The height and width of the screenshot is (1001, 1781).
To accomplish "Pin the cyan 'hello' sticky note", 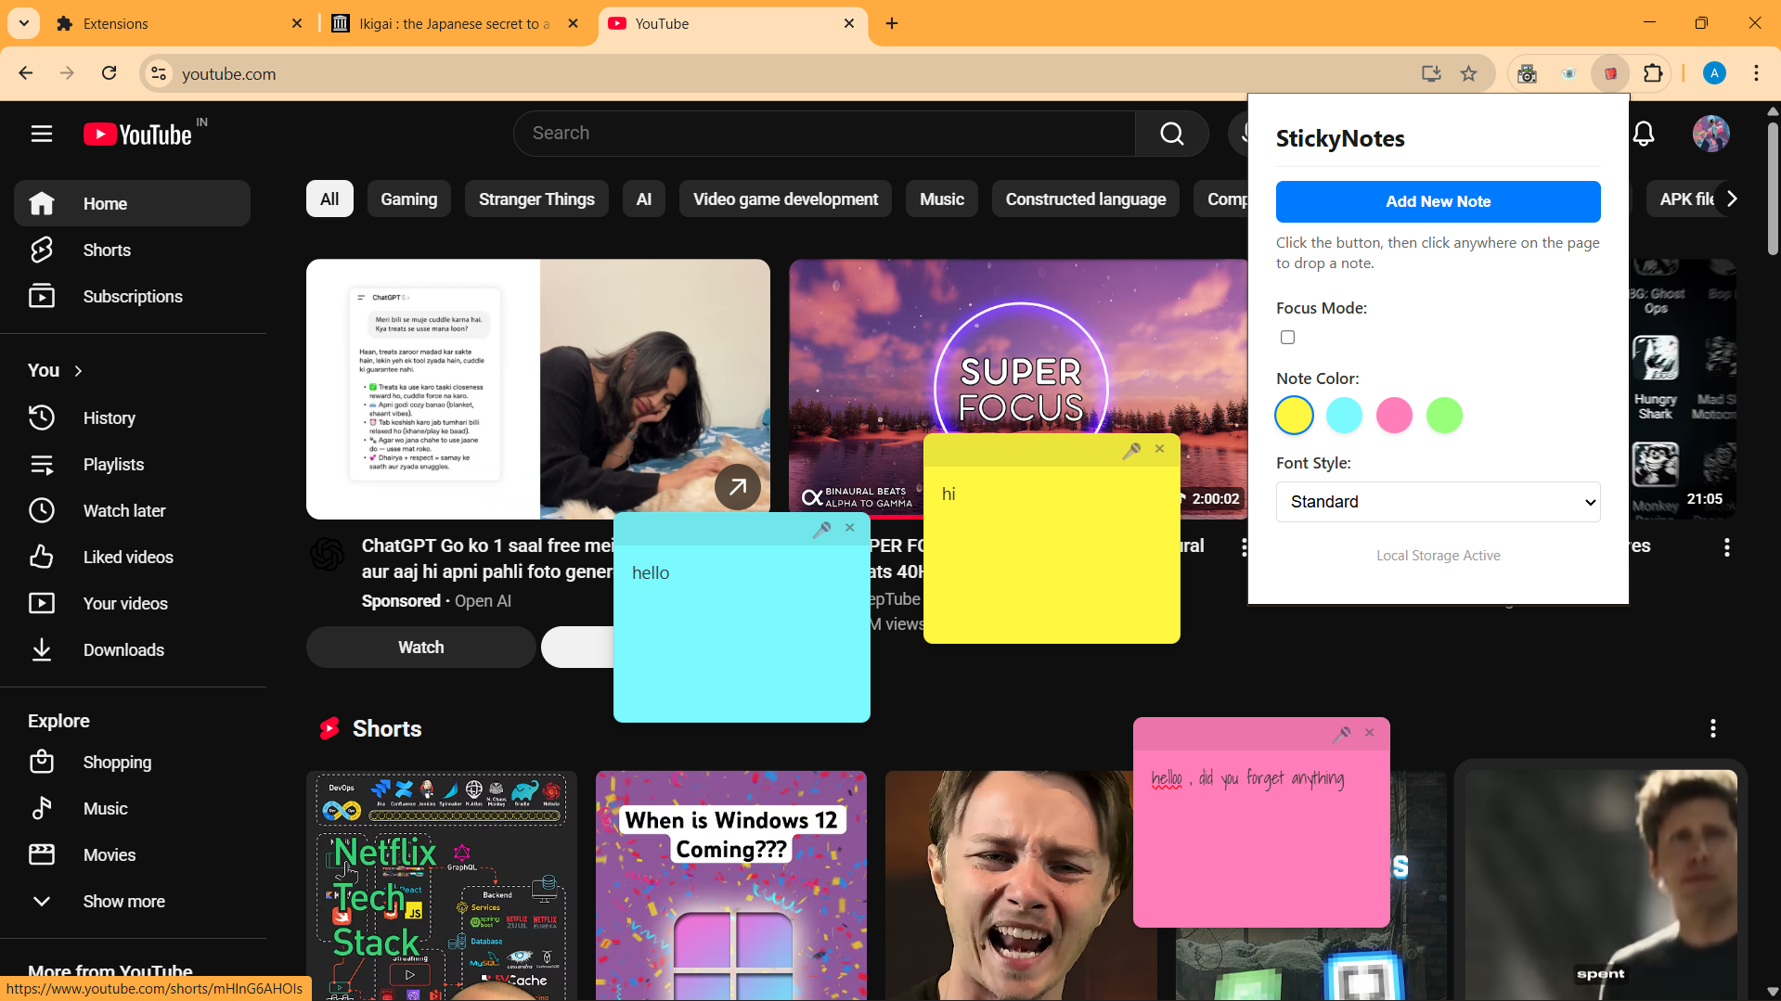I will point(821,529).
